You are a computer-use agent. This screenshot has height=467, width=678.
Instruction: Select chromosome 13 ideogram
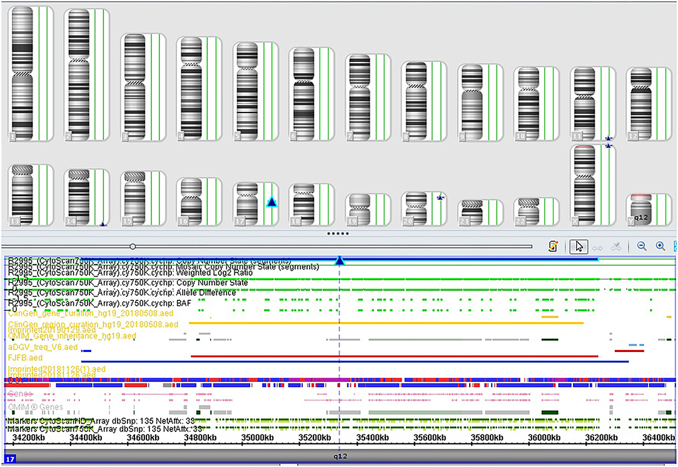[22, 195]
